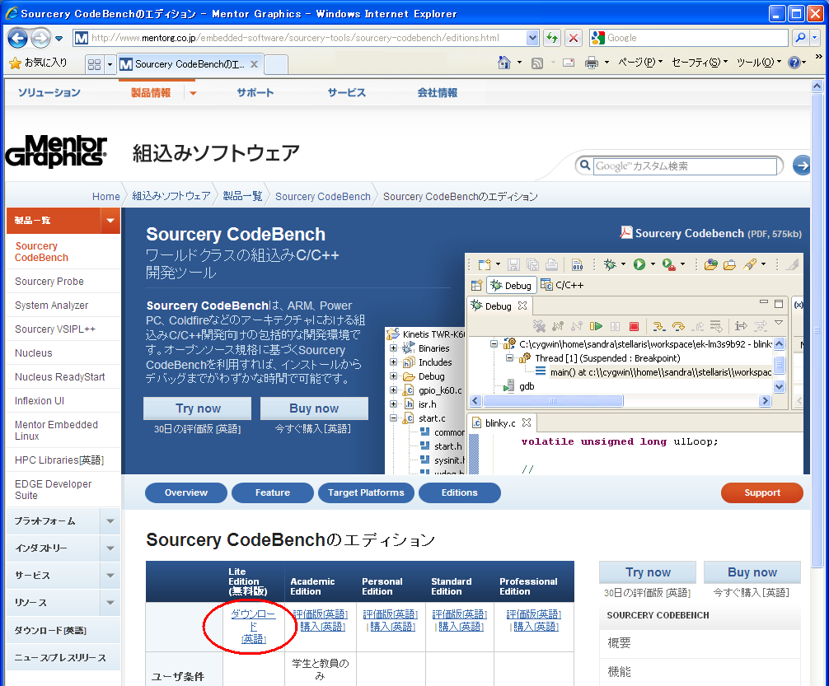
Task: Open the セーフティ(S) menu
Action: pos(700,63)
